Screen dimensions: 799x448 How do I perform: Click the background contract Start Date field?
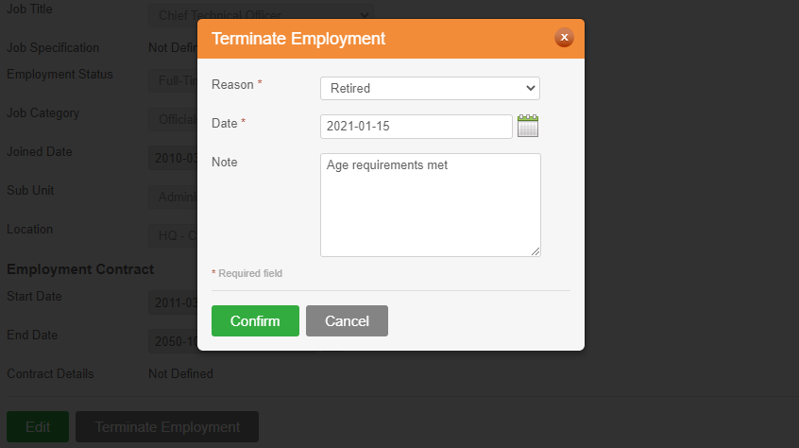point(173,302)
